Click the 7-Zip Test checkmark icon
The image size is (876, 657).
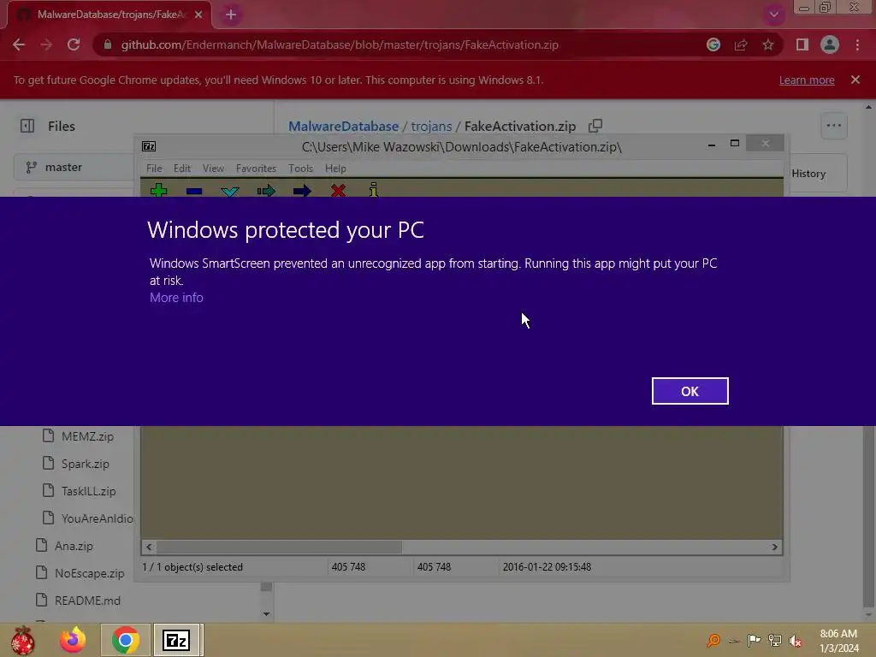(229, 191)
